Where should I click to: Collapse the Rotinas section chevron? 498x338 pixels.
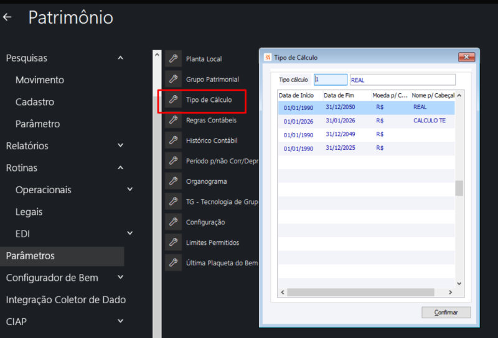tap(120, 168)
